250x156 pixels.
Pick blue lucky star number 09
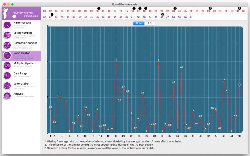179,17
